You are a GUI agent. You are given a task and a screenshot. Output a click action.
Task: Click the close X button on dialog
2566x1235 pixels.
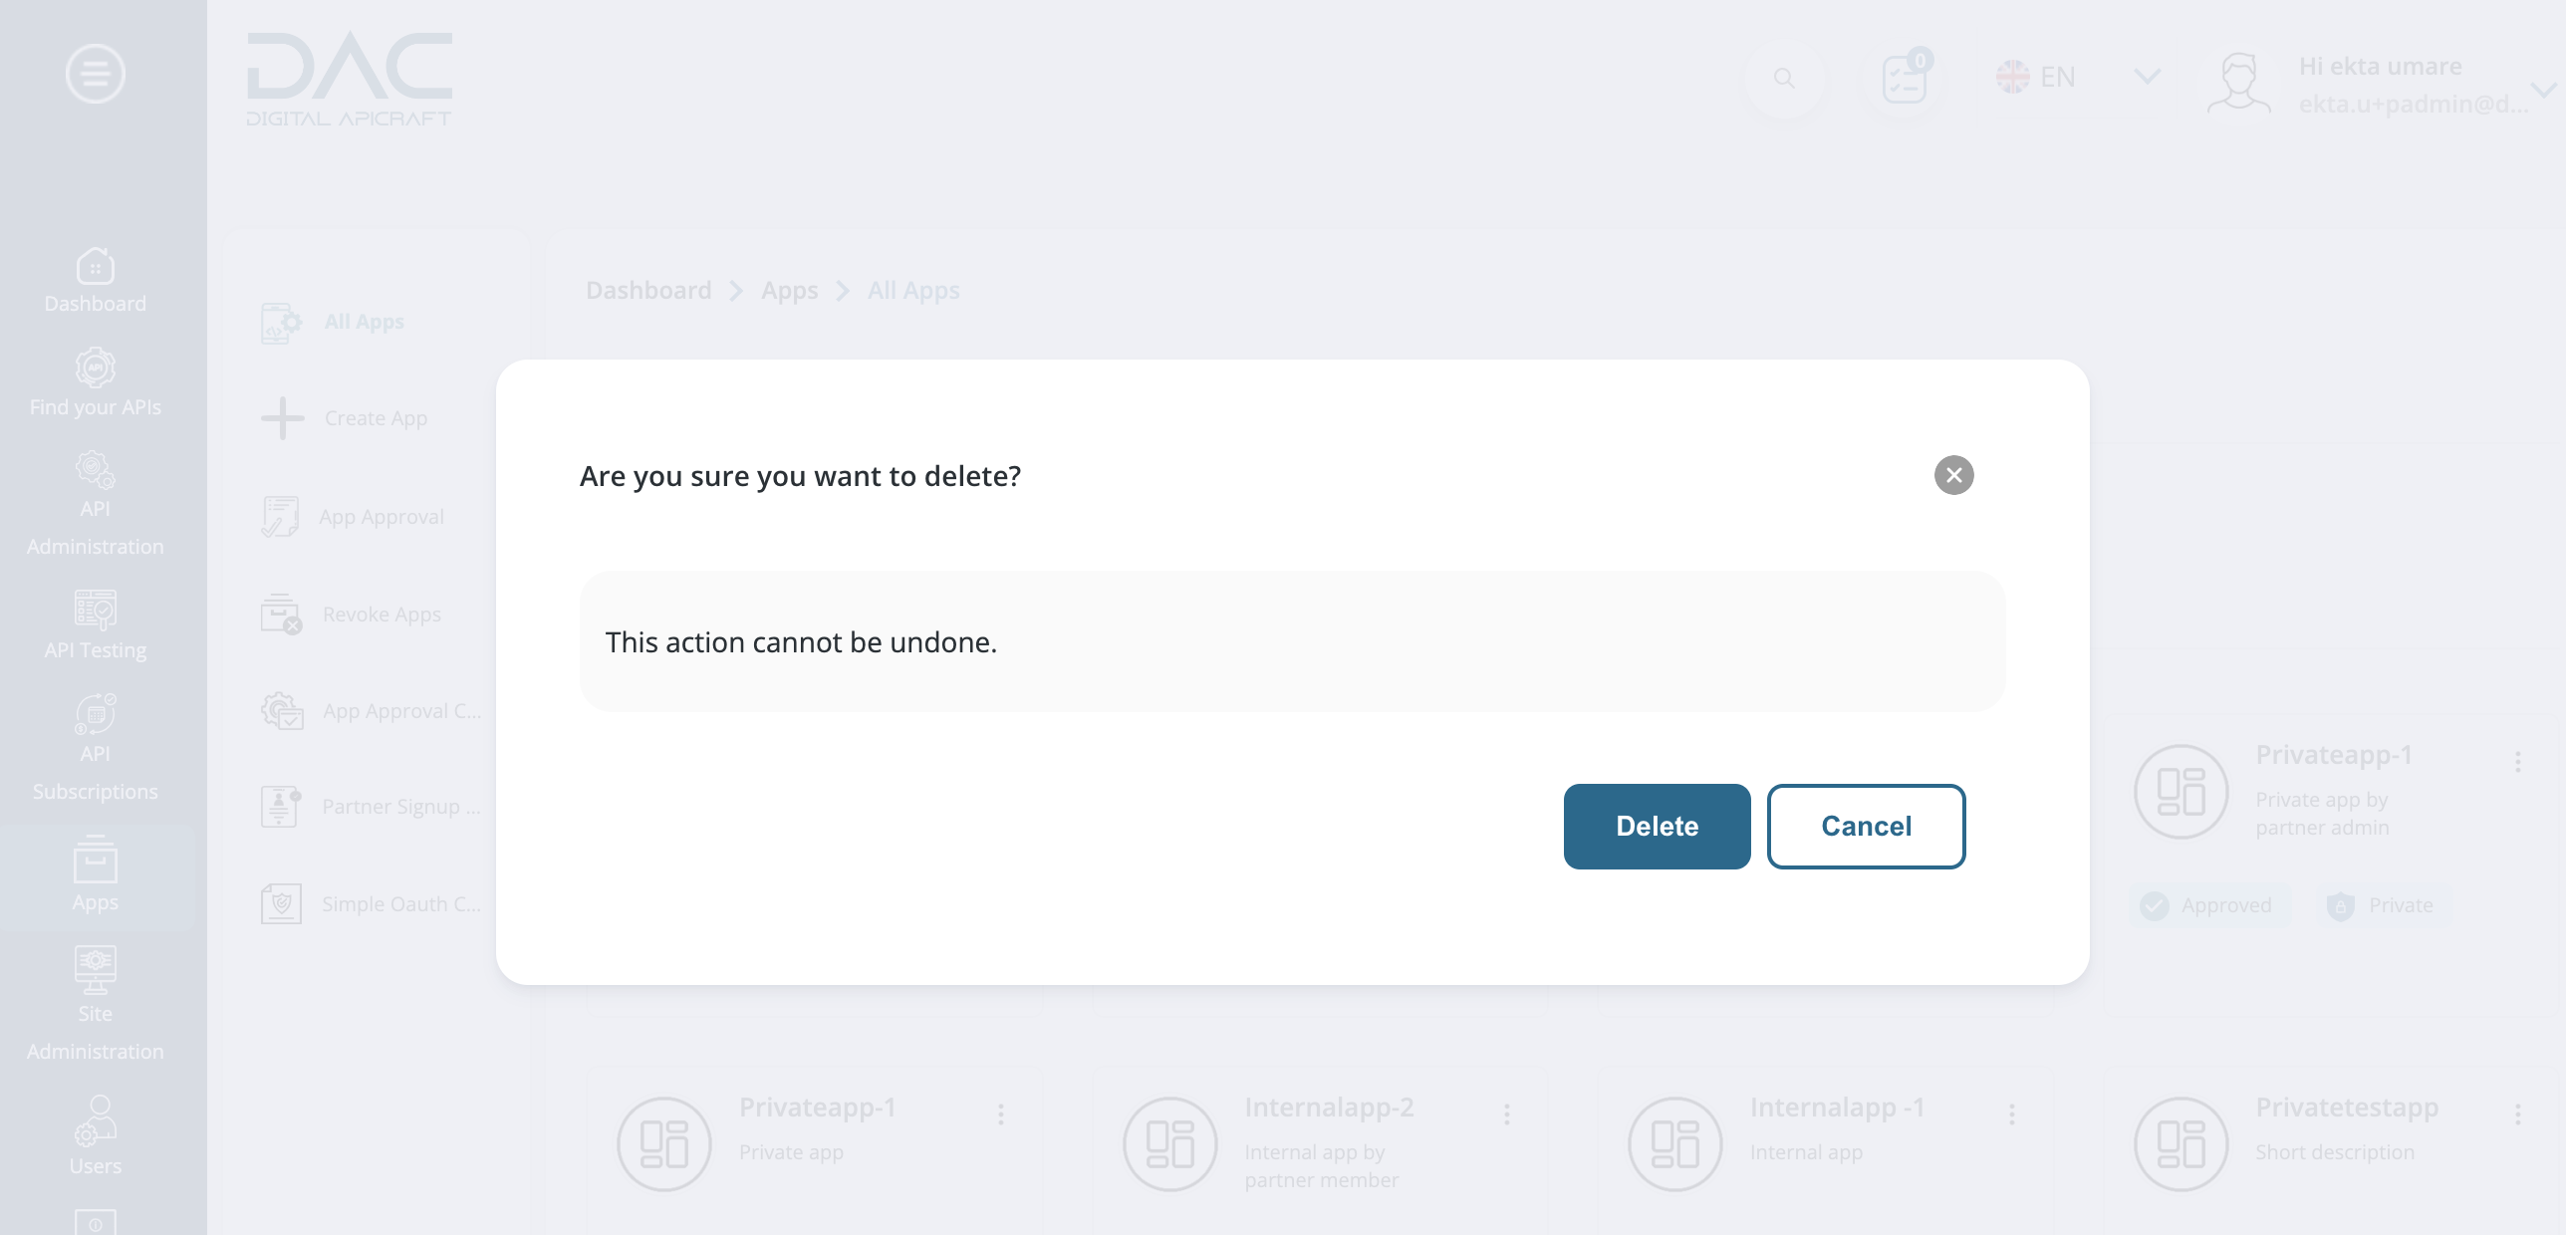1952,474
